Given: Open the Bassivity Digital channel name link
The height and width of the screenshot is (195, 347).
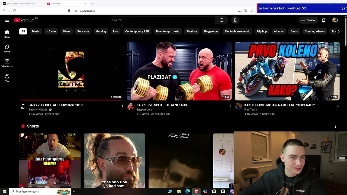Looking at the screenshot, I should point(38,110).
